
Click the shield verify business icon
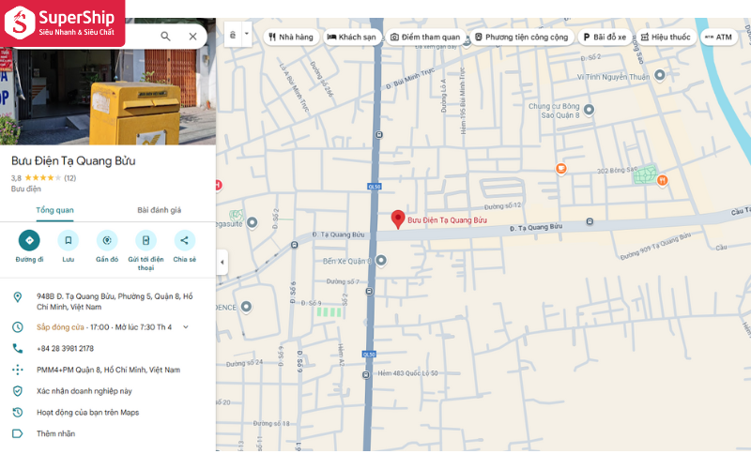18,391
